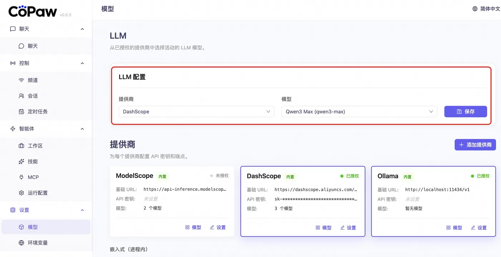Click the chat bubble icon beside 聊天 sub-item
Image resolution: width=501 pixels, height=257 pixels.
tap(21, 46)
